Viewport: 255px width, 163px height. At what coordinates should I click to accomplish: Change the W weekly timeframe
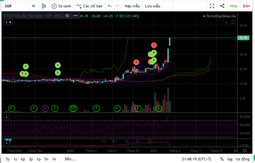(x=34, y=6)
